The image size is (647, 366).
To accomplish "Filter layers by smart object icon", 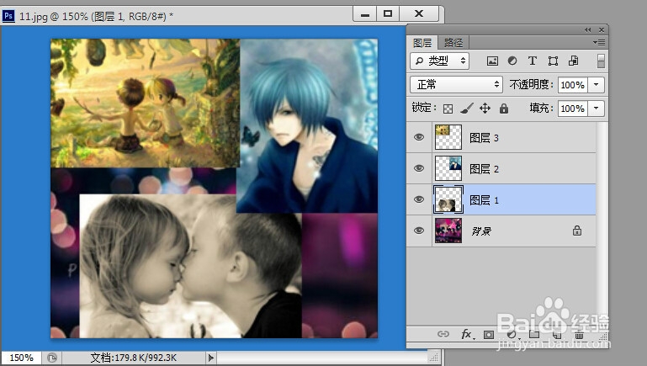I will (574, 61).
